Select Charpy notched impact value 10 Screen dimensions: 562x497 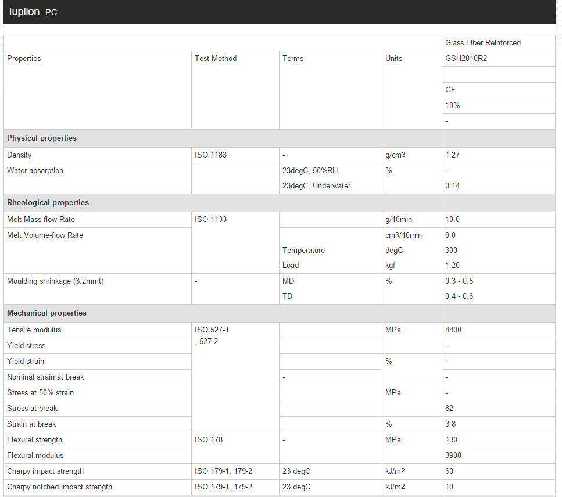click(449, 487)
